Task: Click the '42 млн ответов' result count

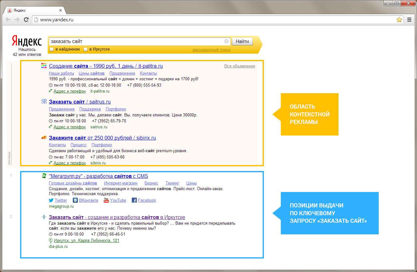Action: (x=27, y=54)
